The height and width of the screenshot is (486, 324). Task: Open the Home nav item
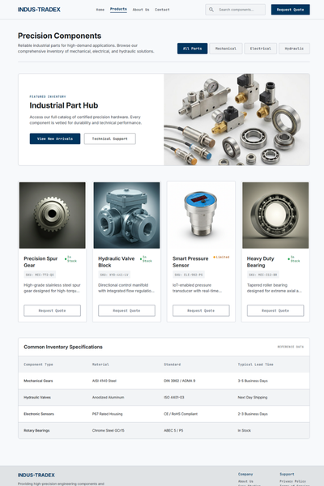[x=100, y=10]
